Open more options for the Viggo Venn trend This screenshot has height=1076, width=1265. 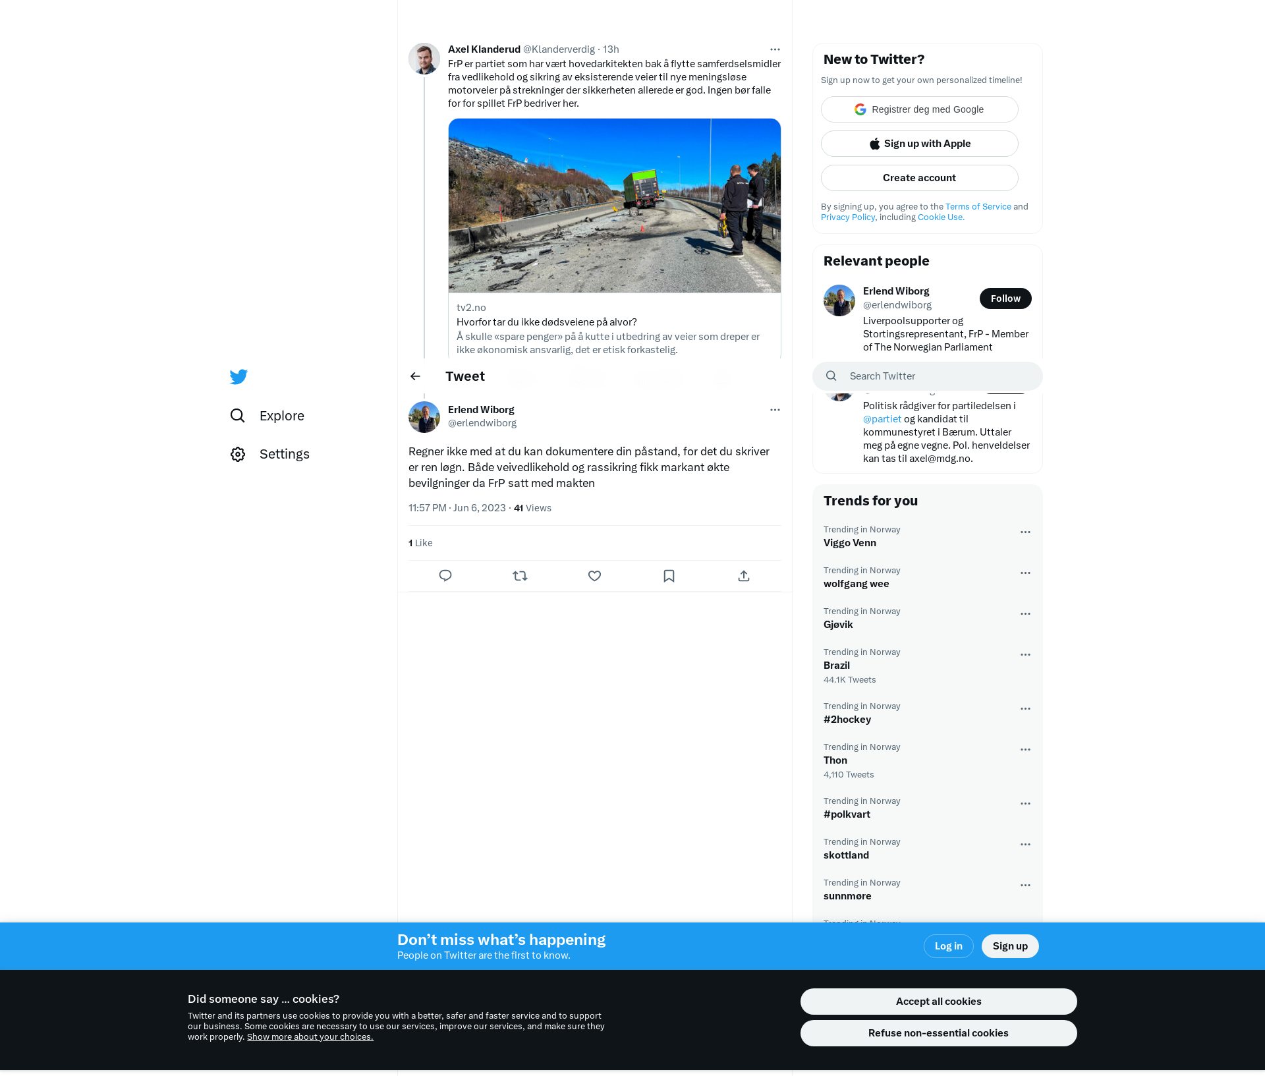pyautogui.click(x=1025, y=532)
